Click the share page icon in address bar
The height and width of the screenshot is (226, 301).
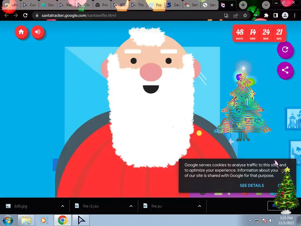[236, 15]
